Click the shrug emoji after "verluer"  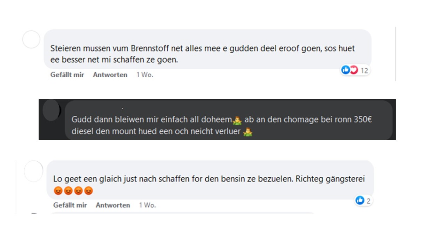click(x=248, y=132)
